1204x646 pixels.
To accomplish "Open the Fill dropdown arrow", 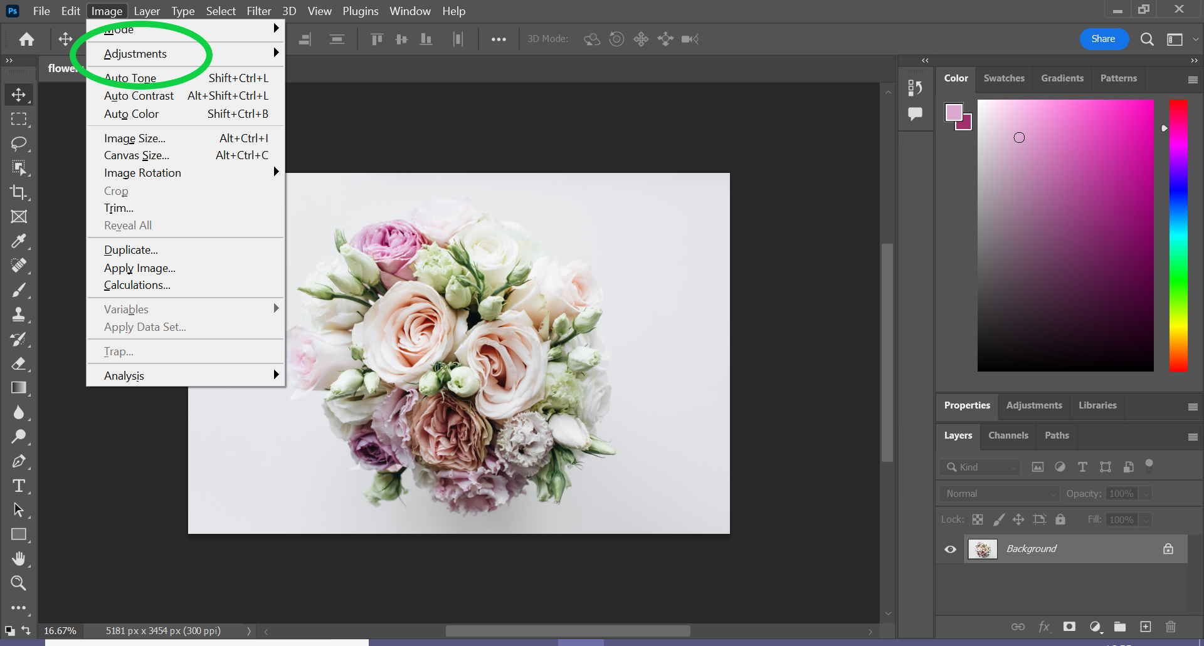I will [x=1146, y=520].
